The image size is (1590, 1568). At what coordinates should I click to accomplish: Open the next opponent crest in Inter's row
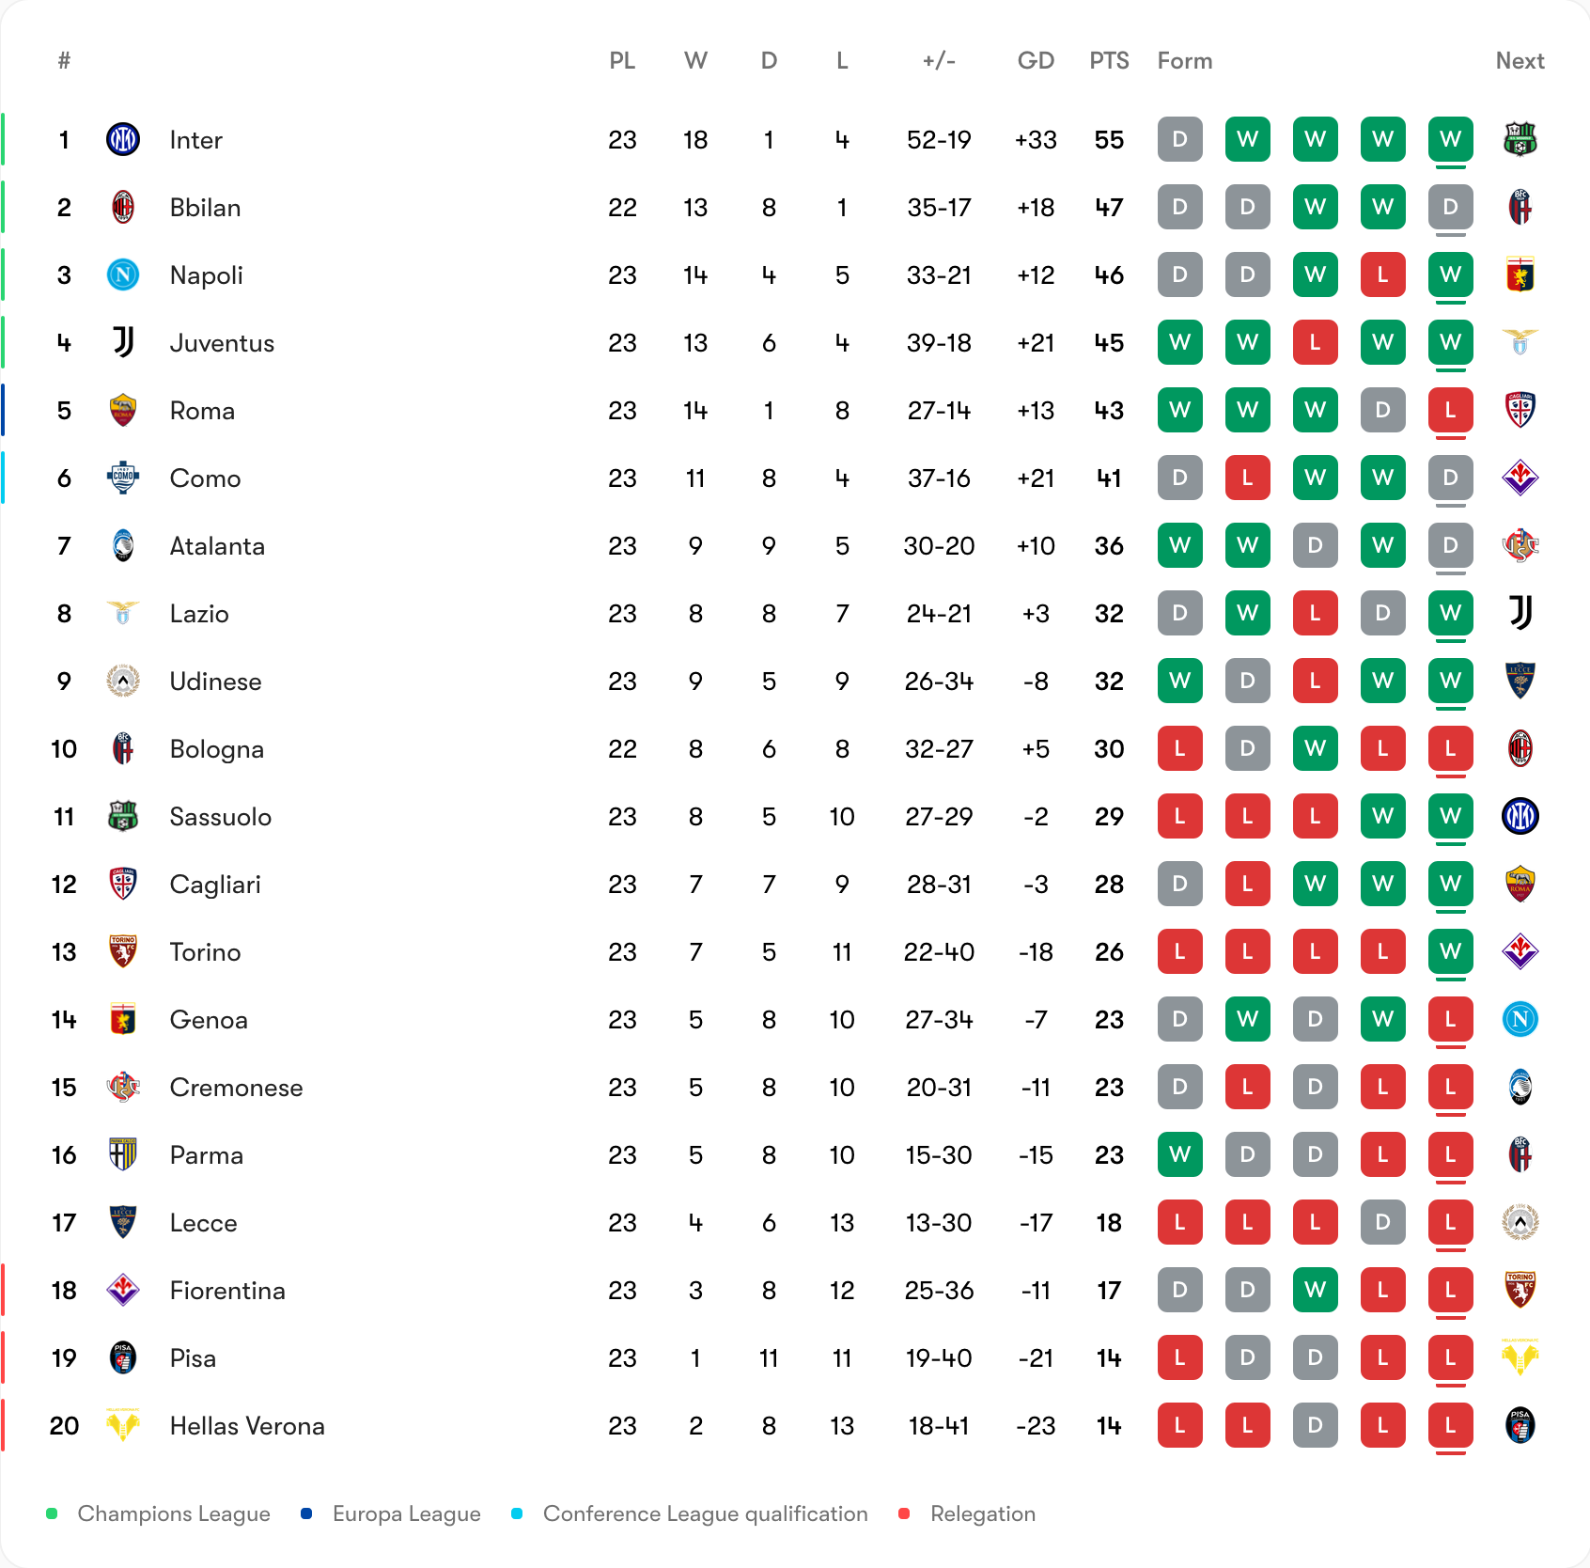point(1520,140)
